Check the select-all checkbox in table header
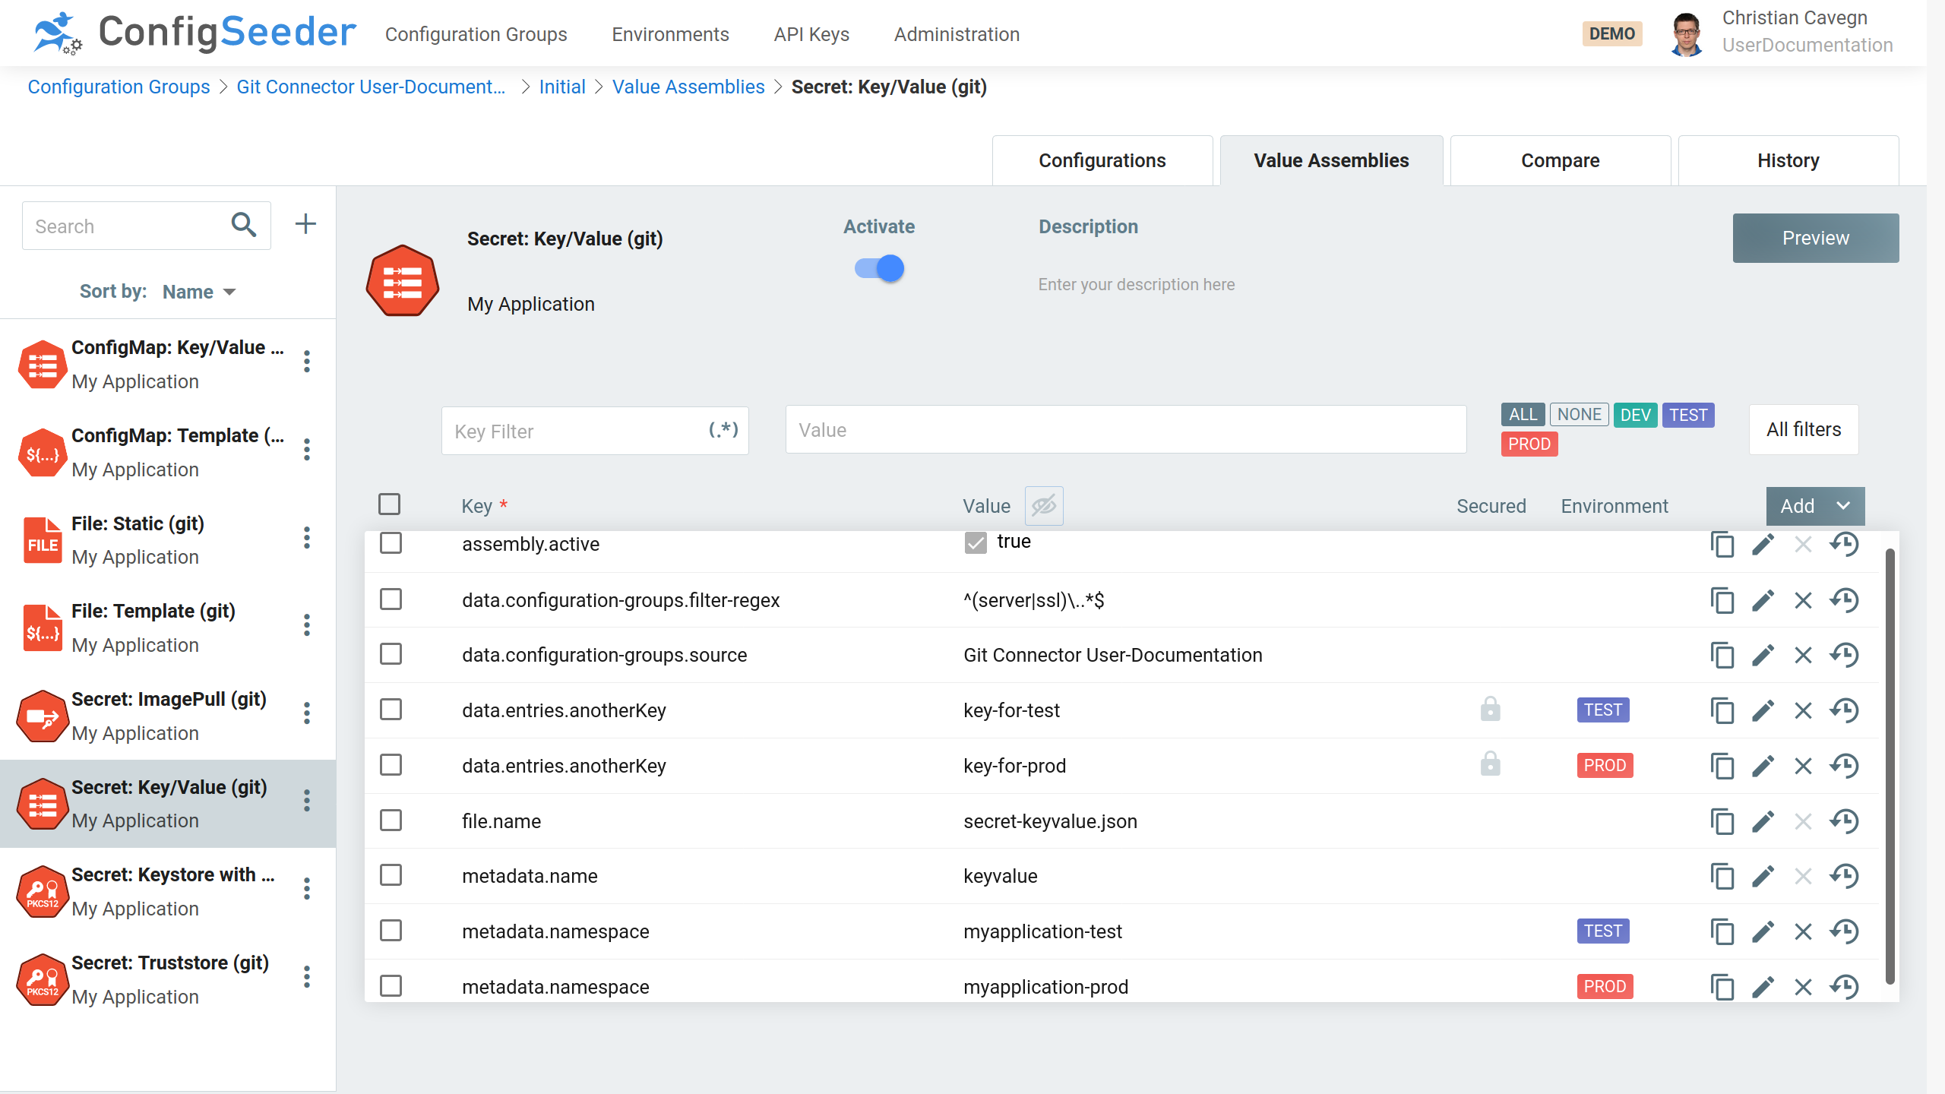 tap(390, 505)
